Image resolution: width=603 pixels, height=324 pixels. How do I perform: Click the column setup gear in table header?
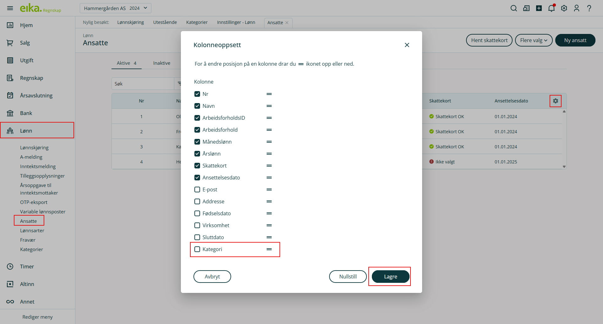[x=555, y=101]
